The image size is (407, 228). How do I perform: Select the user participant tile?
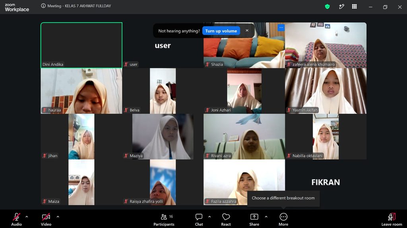163,45
